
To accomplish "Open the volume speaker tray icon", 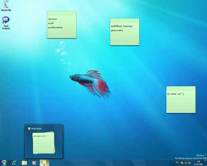I will [190, 163].
